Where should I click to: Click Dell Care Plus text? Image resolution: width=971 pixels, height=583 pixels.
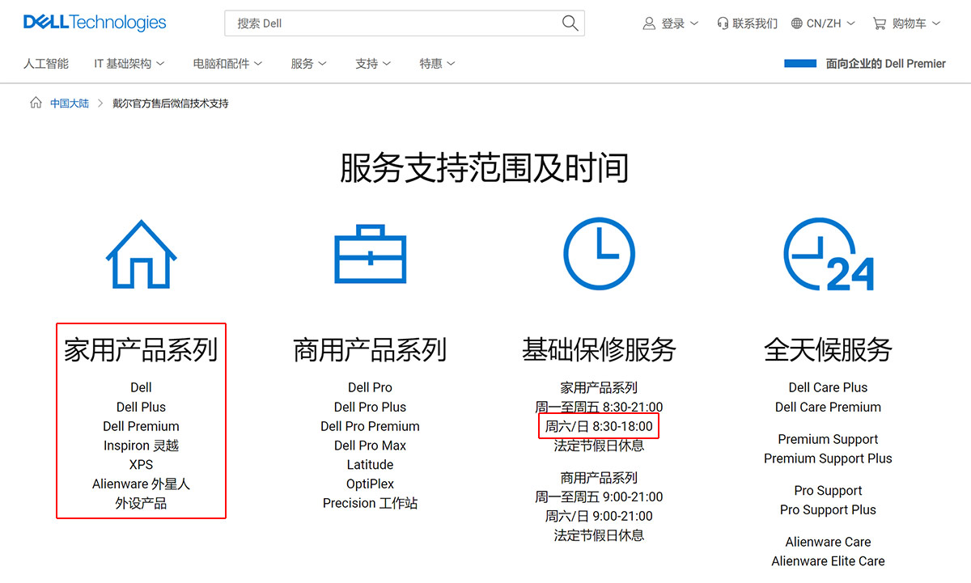[828, 387]
